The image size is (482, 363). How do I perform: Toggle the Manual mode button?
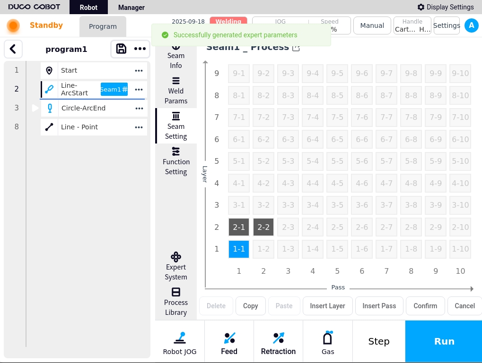point(372,26)
